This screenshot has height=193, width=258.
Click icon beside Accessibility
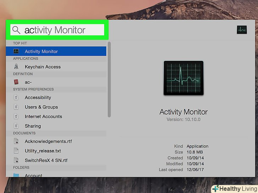click(16, 98)
